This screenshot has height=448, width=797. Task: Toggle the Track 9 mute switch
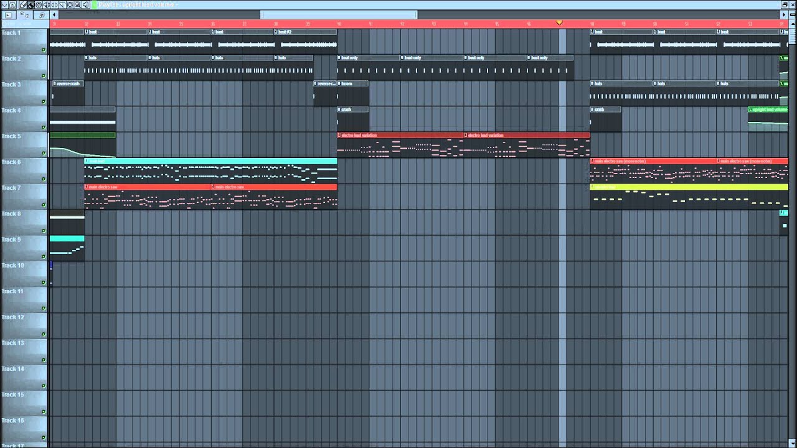(x=44, y=256)
